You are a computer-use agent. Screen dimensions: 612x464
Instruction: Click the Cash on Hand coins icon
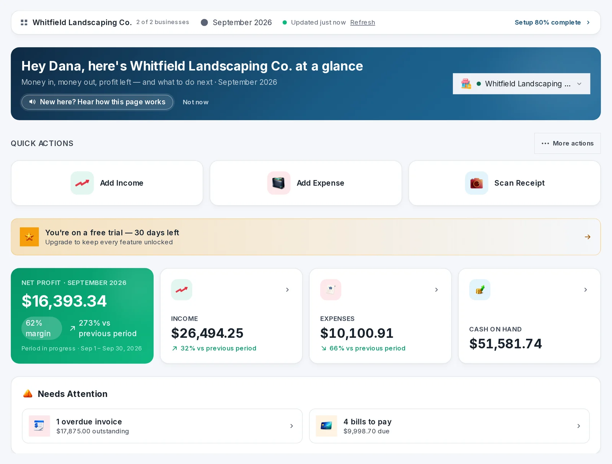click(x=480, y=290)
